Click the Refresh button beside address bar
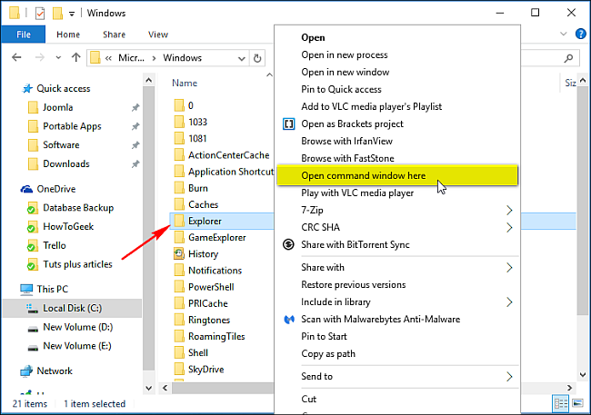The height and width of the screenshot is (415, 591). click(259, 58)
